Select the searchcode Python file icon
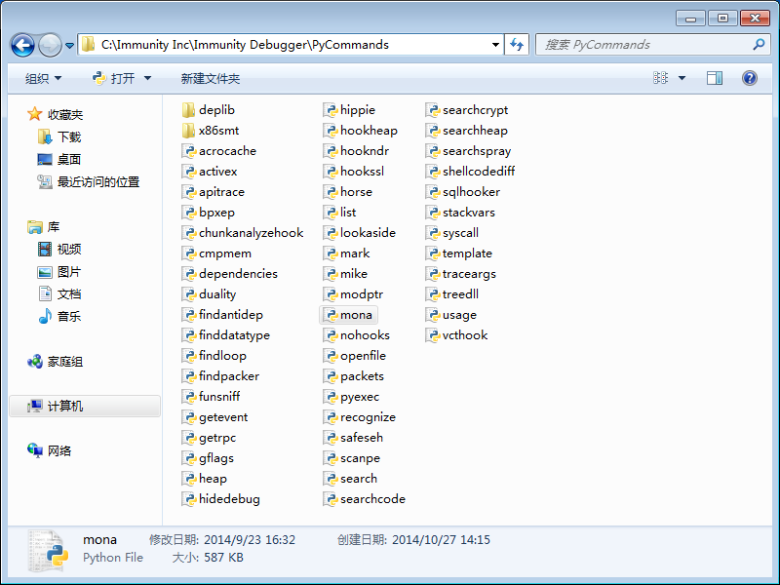780x585 pixels. pos(330,499)
